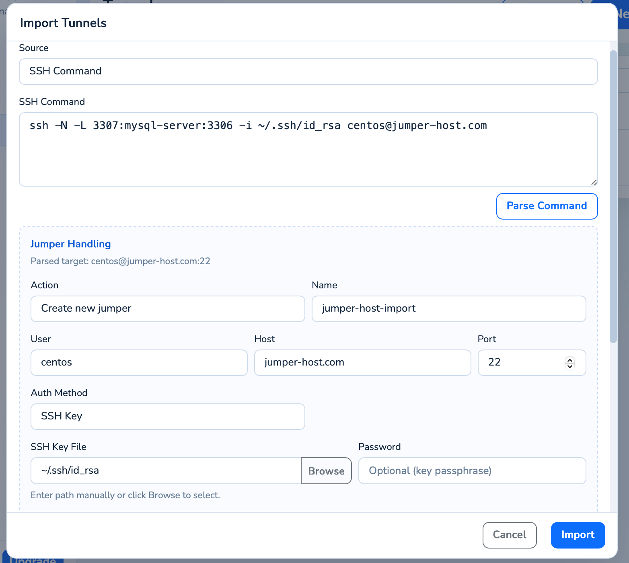Select the Host field with jumper-host.com
This screenshot has height=563, width=629.
pos(362,363)
